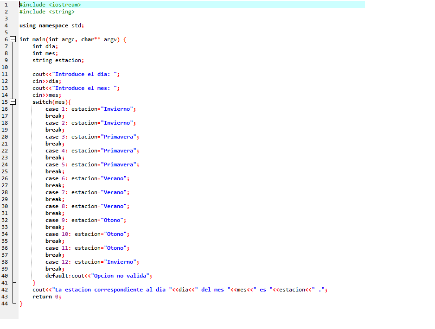Screen dimensions: 435x329
Task: Collapse the main function fold at line 6
Action: tap(13, 39)
